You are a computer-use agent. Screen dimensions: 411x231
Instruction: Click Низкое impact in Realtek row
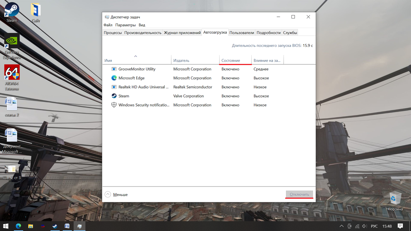pyautogui.click(x=260, y=87)
